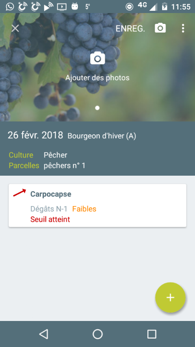The image size is (195, 347).
Task: Open the camera icon in the top bar
Action: point(160,28)
